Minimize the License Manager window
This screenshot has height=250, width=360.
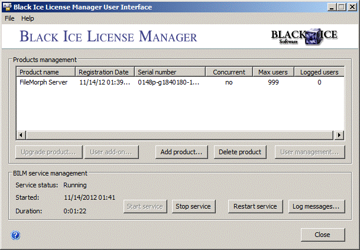coord(332,7)
